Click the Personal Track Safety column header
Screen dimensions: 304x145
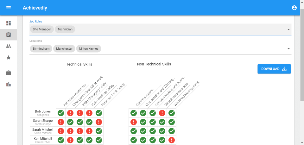pos(113,95)
